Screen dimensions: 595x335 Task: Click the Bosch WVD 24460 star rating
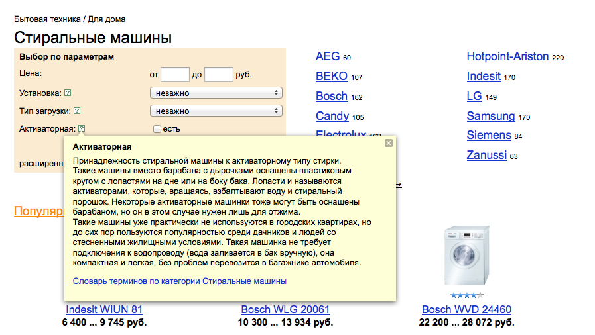coord(466,295)
